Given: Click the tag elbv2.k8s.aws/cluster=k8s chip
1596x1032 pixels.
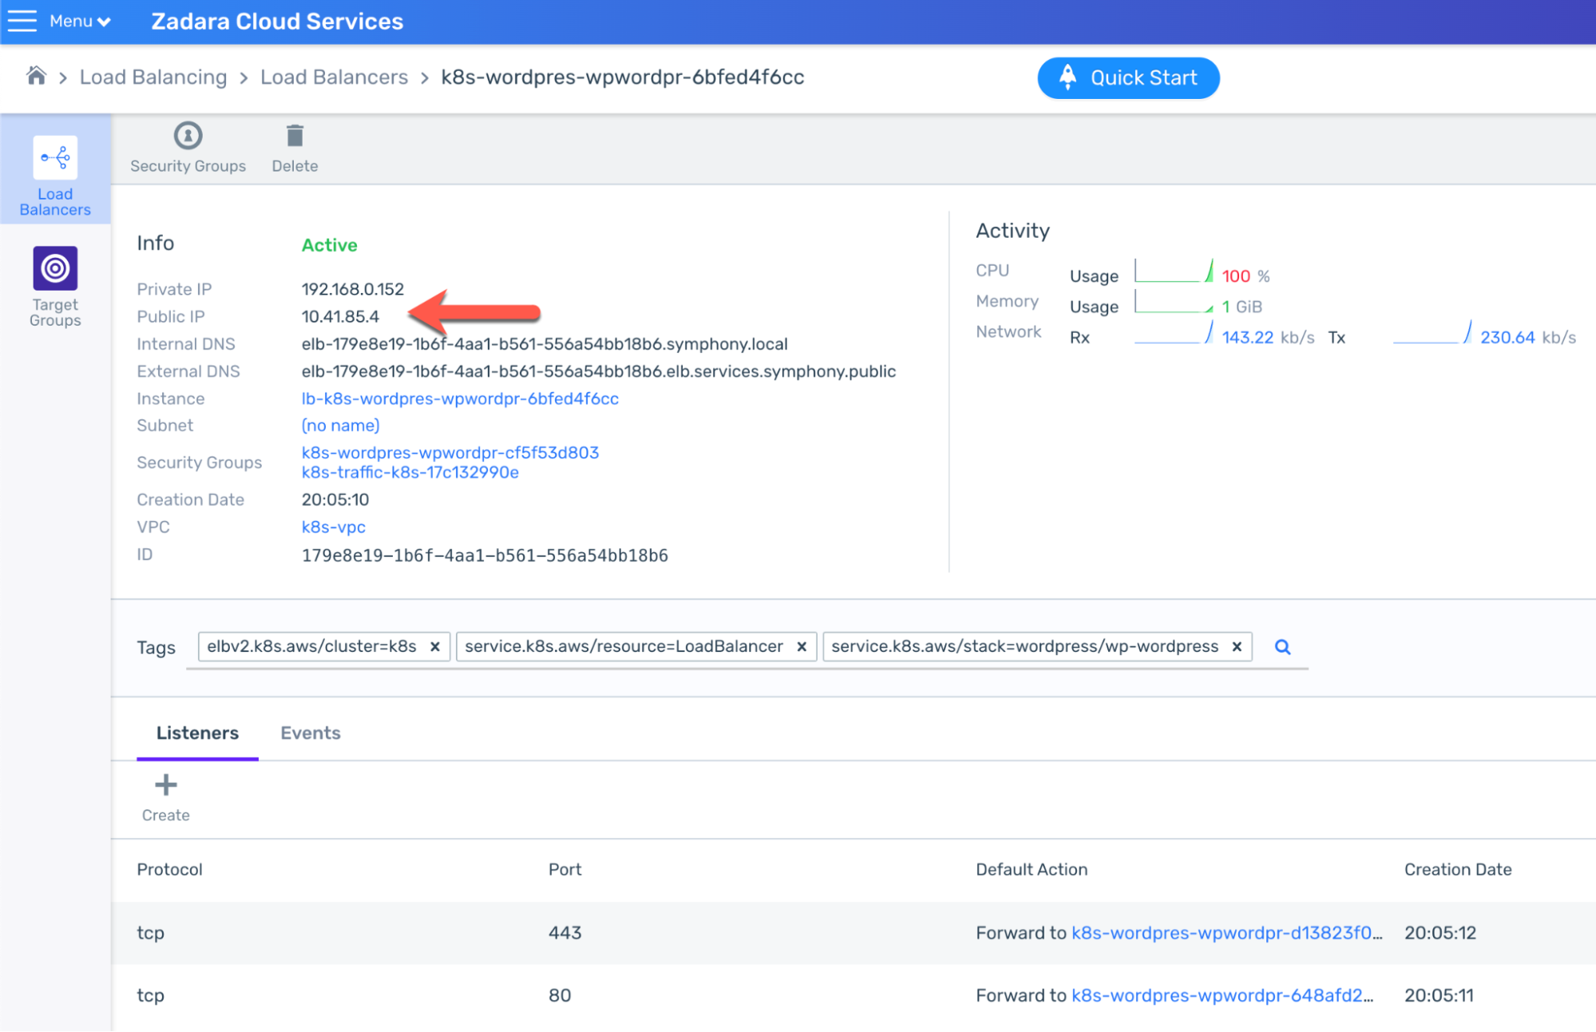Looking at the screenshot, I should 323,646.
